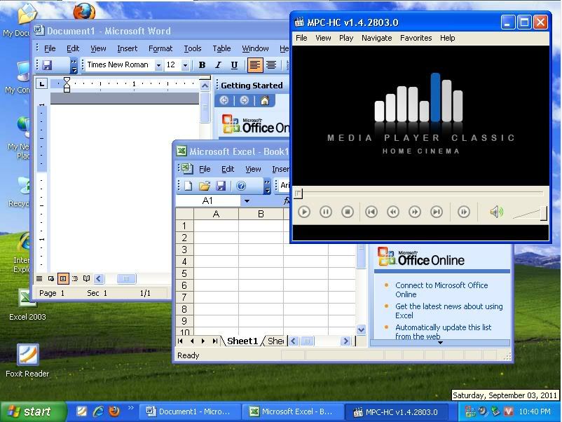This screenshot has height=422, width=562.
Task: Click the Save icon in Excel toolbar
Action: point(221,186)
